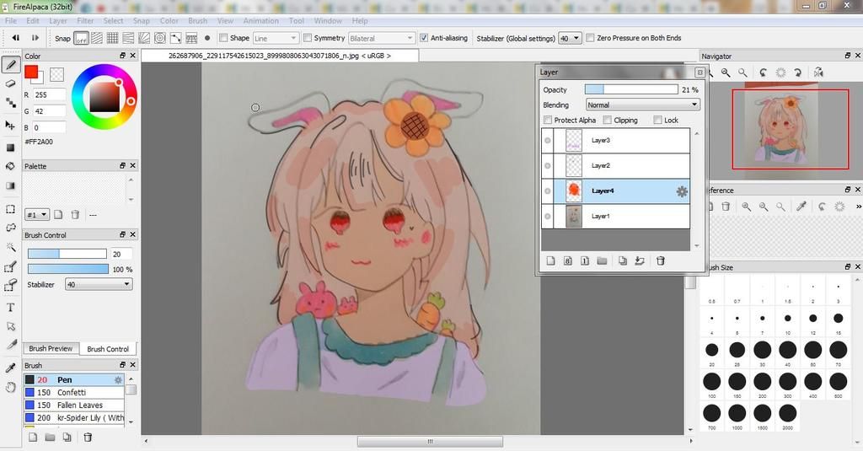Select the Eraser tool
This screenshot has height=451, width=863.
(10, 83)
